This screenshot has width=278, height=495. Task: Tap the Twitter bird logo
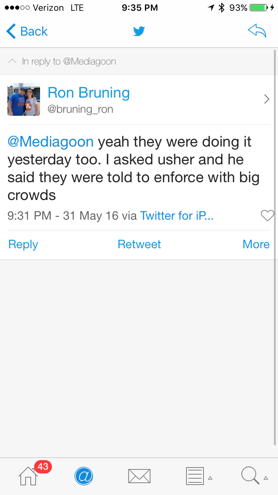(x=139, y=32)
